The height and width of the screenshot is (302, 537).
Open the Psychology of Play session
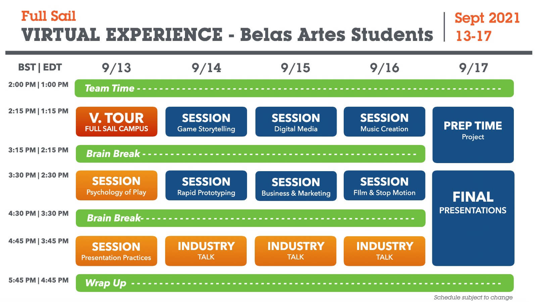click(x=116, y=185)
